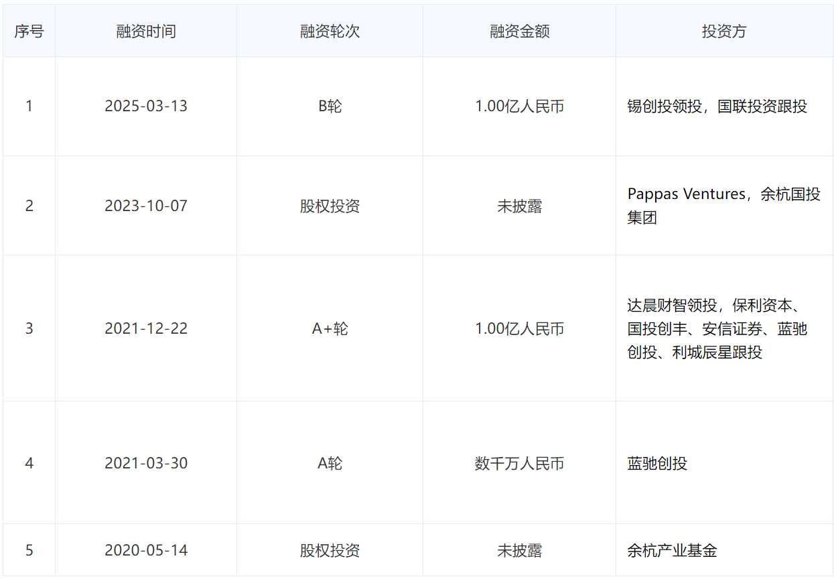Click the 序号 column header
The height and width of the screenshot is (581, 834).
point(29,31)
